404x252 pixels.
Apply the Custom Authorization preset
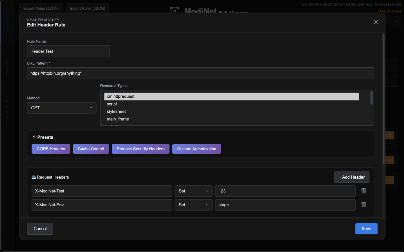point(196,149)
